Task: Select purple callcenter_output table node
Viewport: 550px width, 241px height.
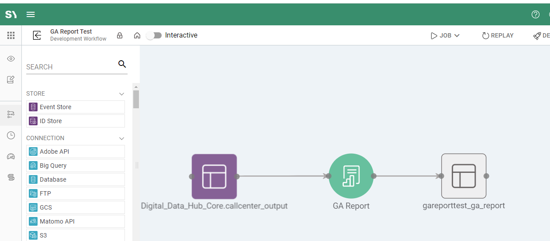Action: (214, 176)
